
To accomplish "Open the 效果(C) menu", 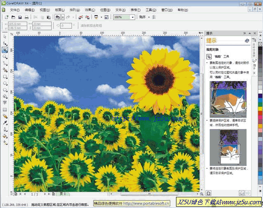I will coord(90,10).
